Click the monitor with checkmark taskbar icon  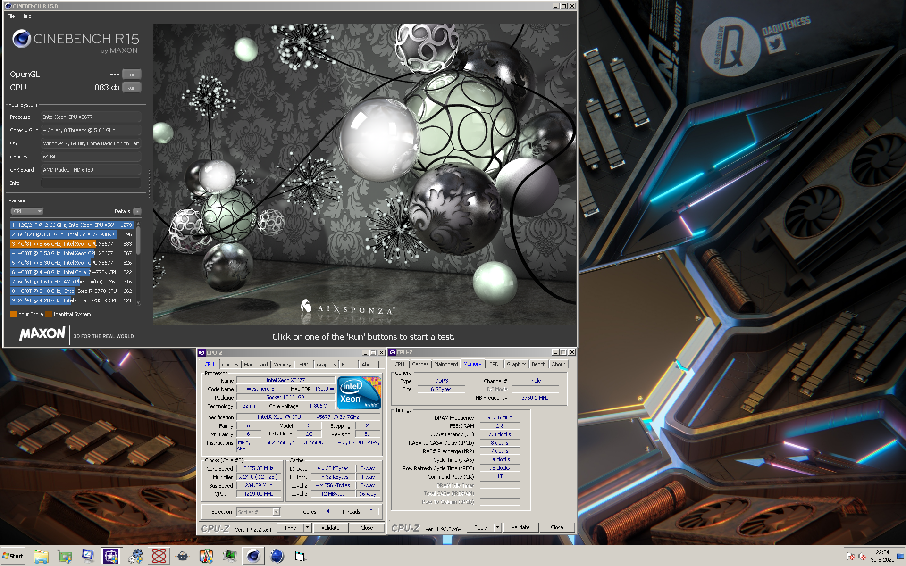point(88,557)
